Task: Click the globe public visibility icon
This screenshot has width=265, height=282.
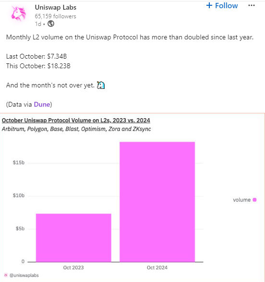Action: pos(51,24)
